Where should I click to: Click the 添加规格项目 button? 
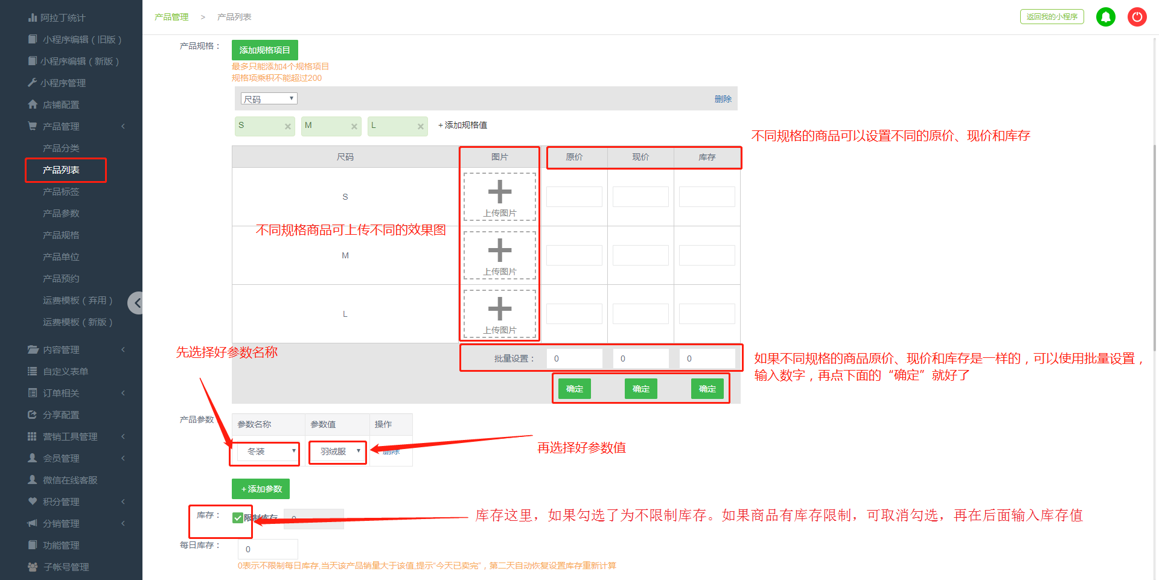point(264,50)
